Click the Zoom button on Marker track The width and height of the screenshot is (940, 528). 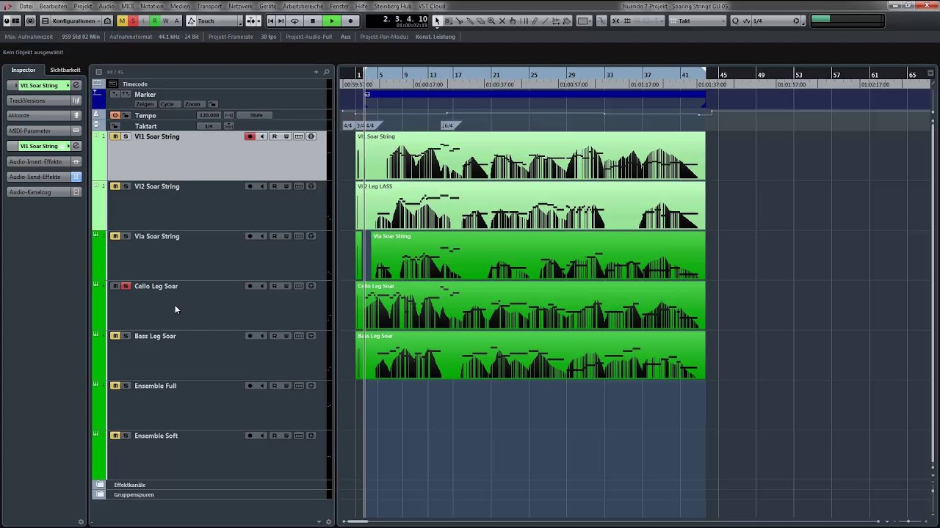tap(195, 104)
